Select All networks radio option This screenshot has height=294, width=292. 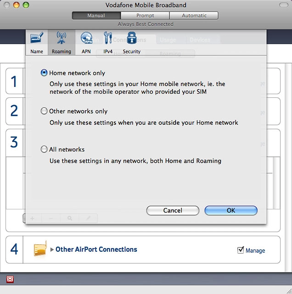(44, 149)
